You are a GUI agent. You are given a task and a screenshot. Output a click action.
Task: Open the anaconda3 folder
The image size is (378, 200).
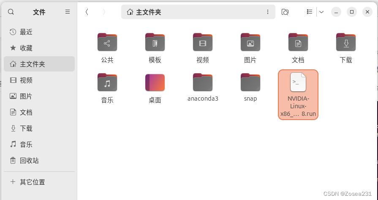click(x=203, y=82)
